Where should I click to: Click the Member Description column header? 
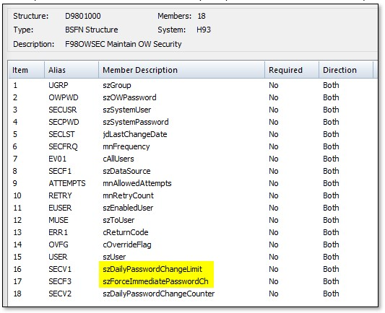[182, 70]
